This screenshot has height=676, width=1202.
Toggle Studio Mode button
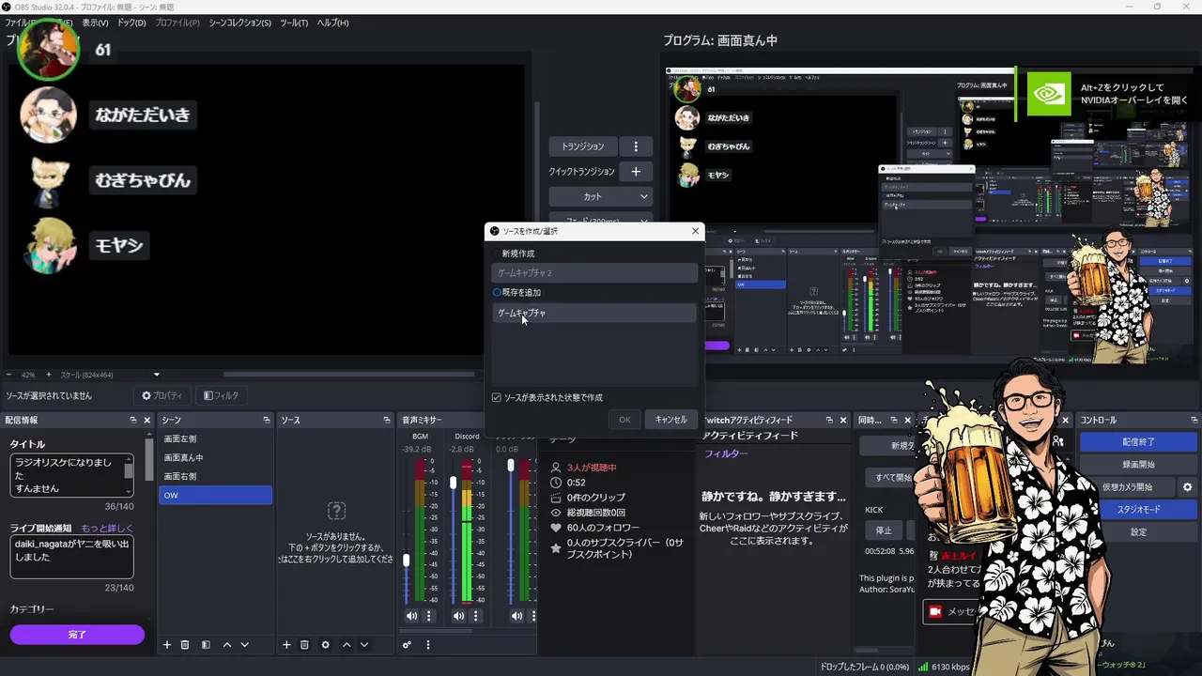tap(1138, 510)
